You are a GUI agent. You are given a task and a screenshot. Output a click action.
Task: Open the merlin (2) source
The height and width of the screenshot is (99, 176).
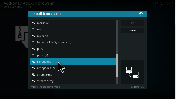(x=73, y=23)
